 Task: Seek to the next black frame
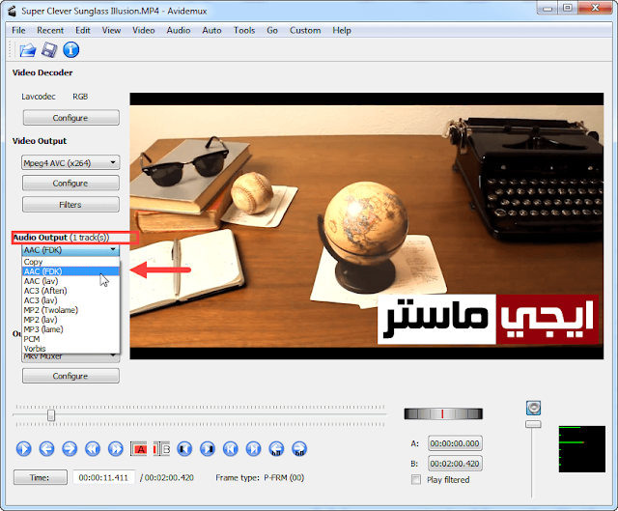pyautogui.click(x=208, y=449)
